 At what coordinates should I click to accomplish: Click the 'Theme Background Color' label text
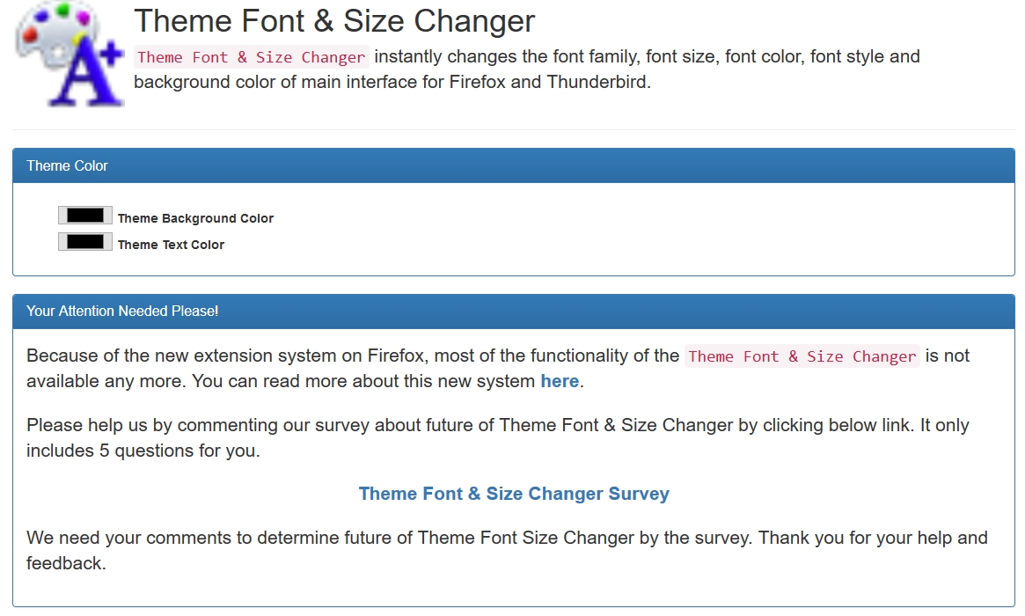(x=195, y=218)
